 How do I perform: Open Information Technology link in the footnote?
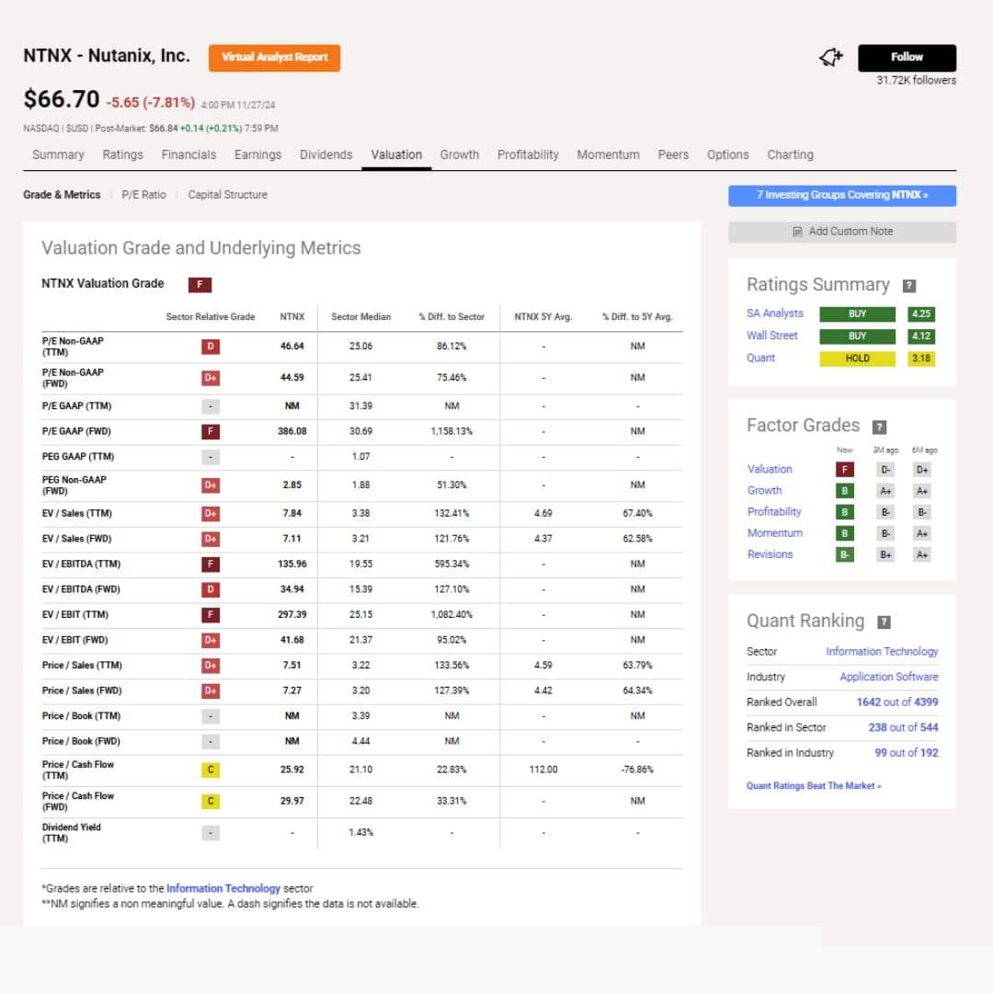(223, 888)
